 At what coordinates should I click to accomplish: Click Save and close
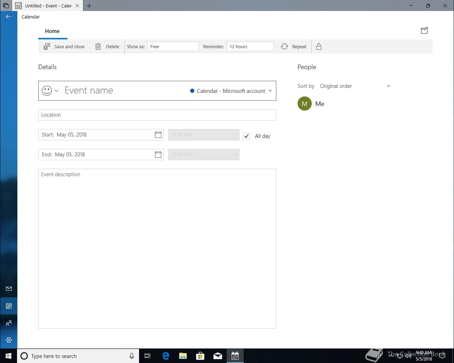pyautogui.click(x=64, y=46)
